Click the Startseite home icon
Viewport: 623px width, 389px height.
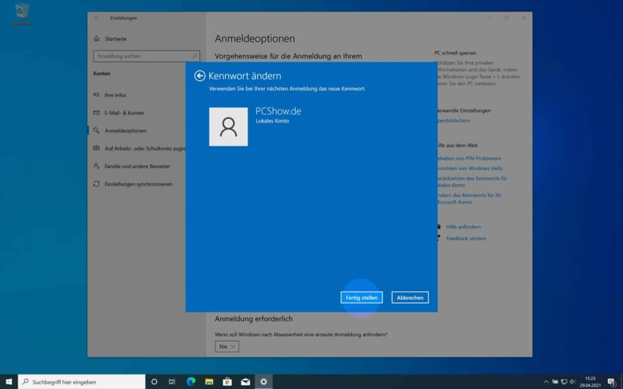coord(97,38)
